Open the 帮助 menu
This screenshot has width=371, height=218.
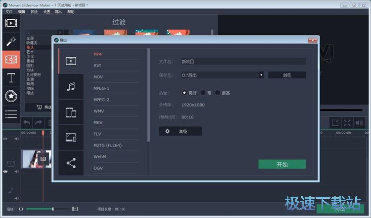(71, 11)
